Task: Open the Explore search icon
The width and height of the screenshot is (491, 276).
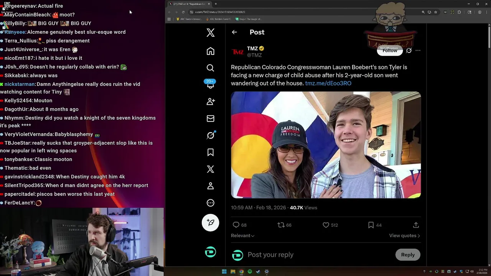Action: pyautogui.click(x=210, y=68)
